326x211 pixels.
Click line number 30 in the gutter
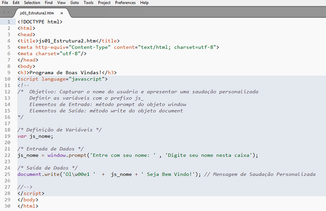pos(8,206)
